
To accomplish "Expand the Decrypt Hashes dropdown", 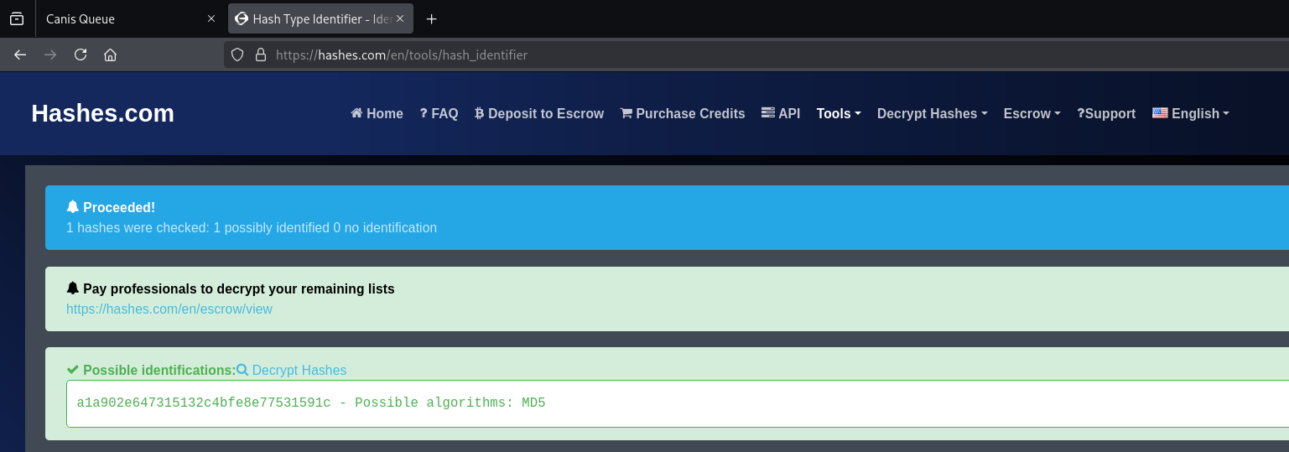I will pos(932,113).
